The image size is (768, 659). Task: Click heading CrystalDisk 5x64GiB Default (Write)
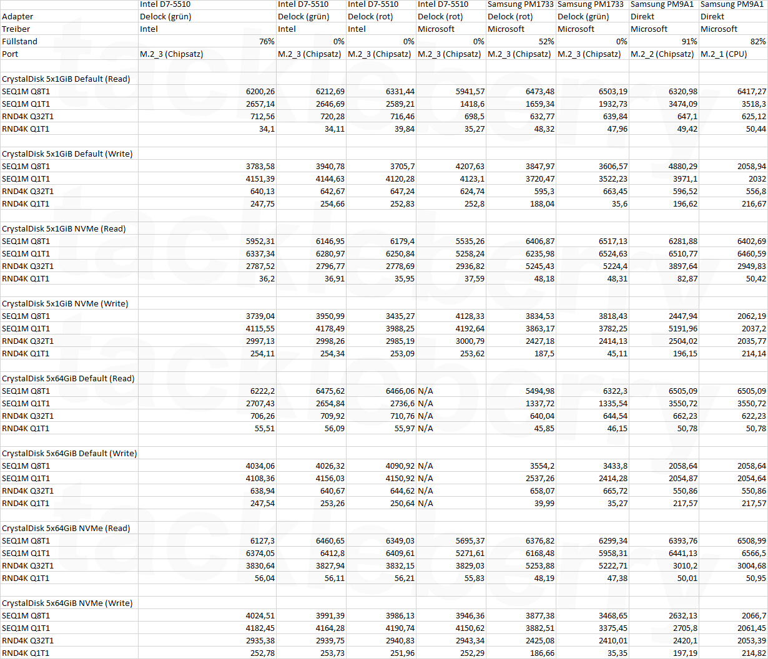(69, 454)
